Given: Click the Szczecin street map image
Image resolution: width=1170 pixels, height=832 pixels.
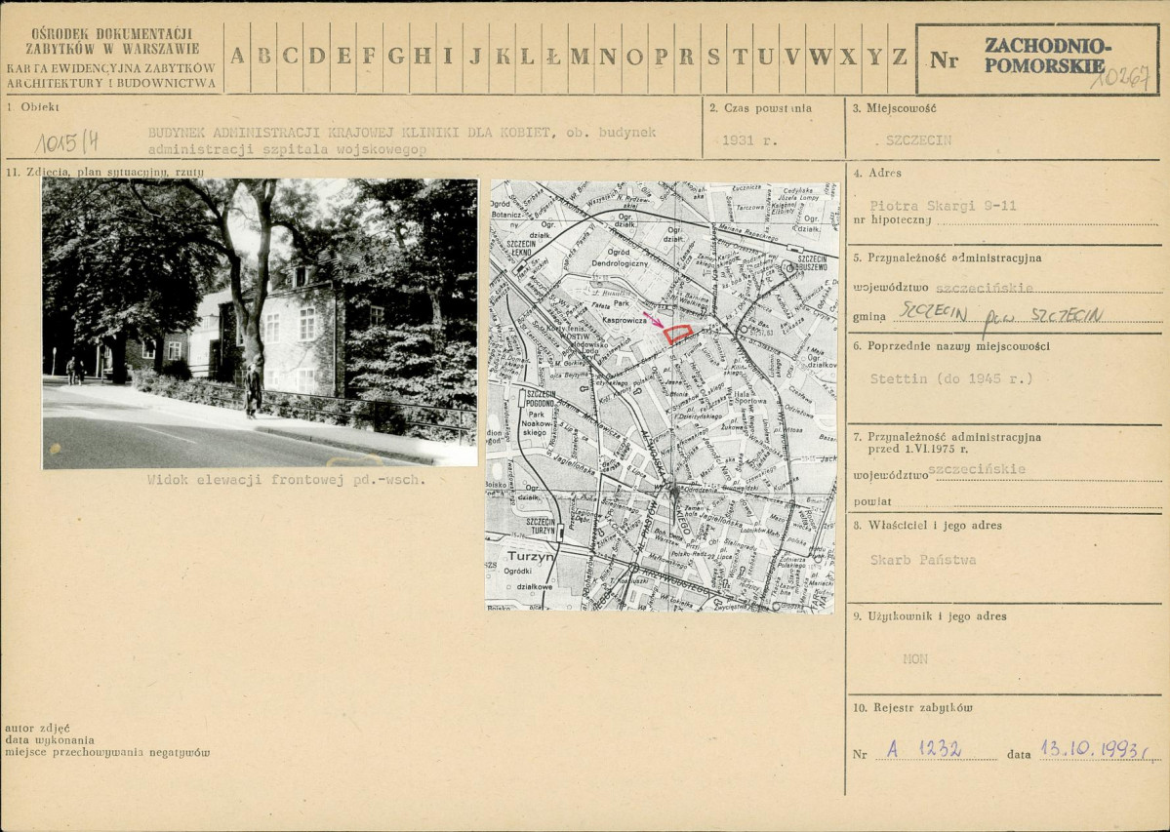Looking at the screenshot, I should click(661, 396).
